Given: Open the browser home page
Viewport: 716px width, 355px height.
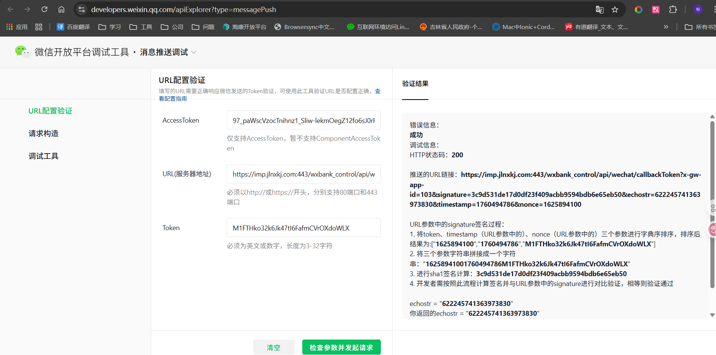Looking at the screenshot, I should tap(61, 9).
